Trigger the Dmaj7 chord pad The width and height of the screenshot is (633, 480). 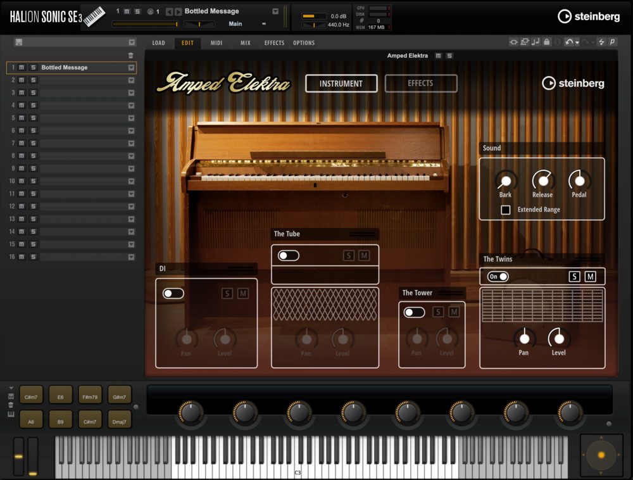(x=119, y=420)
